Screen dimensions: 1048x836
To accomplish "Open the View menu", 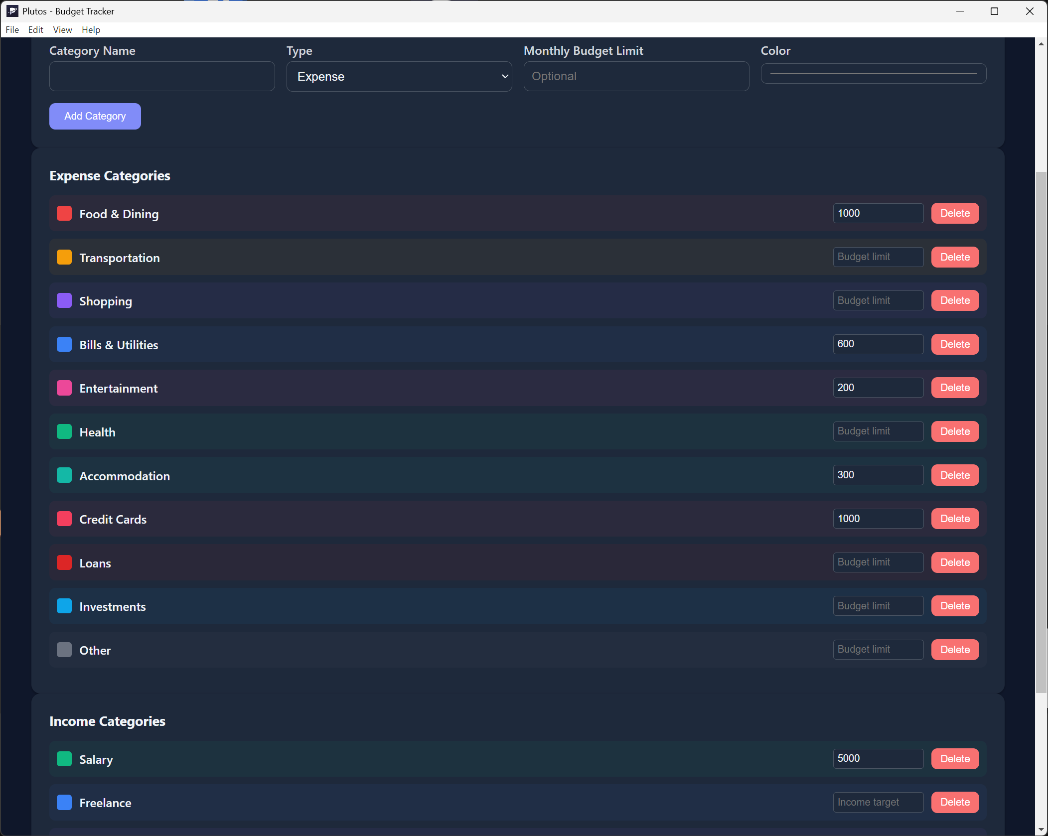I will coord(62,30).
